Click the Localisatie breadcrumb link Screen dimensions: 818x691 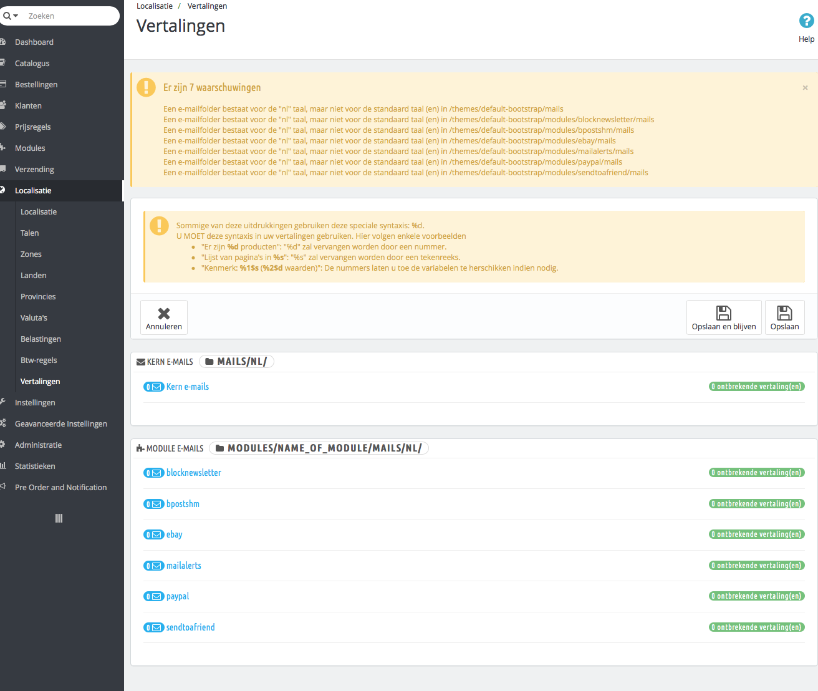(x=155, y=6)
